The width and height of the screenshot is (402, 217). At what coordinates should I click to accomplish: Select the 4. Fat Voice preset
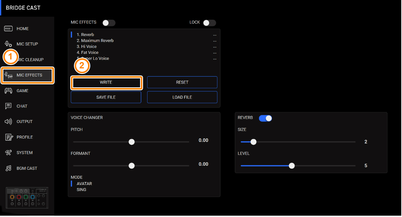pos(88,52)
